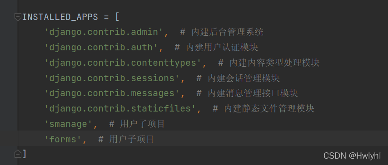Click the opening square bracket after equals

coord(118,17)
